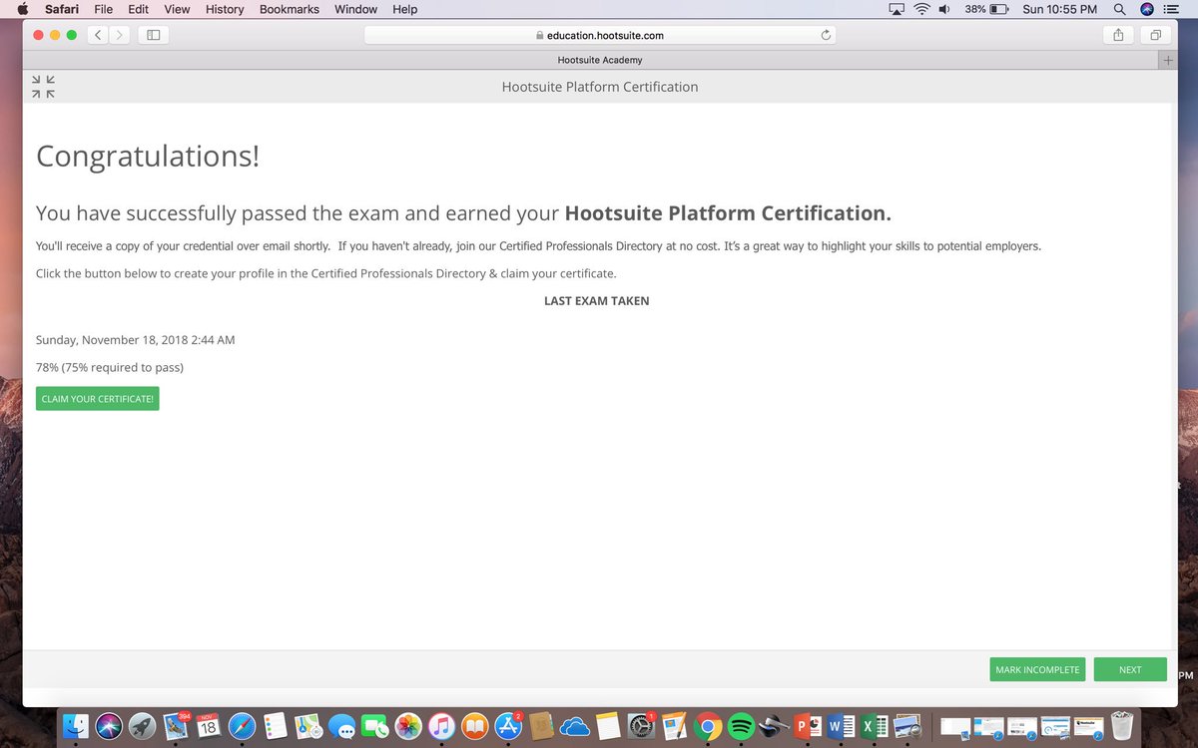Open Spotify in the Dock
This screenshot has width=1198, height=748.
tap(741, 726)
